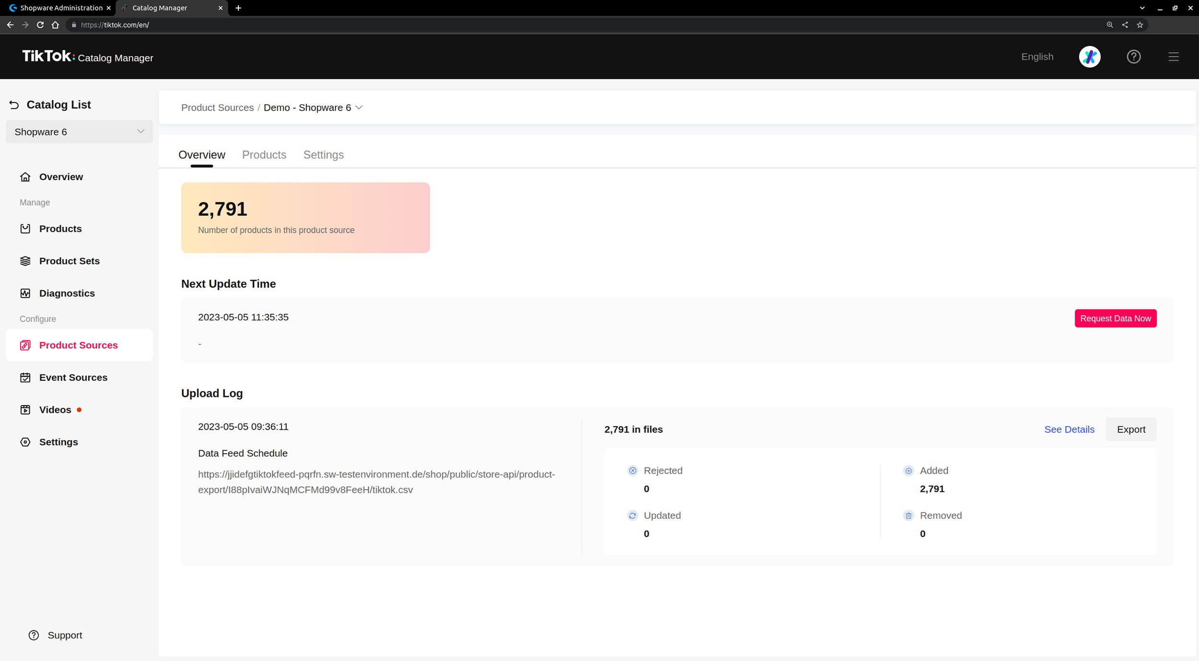
Task: Click the Support link at bottom
Action: tap(56, 635)
